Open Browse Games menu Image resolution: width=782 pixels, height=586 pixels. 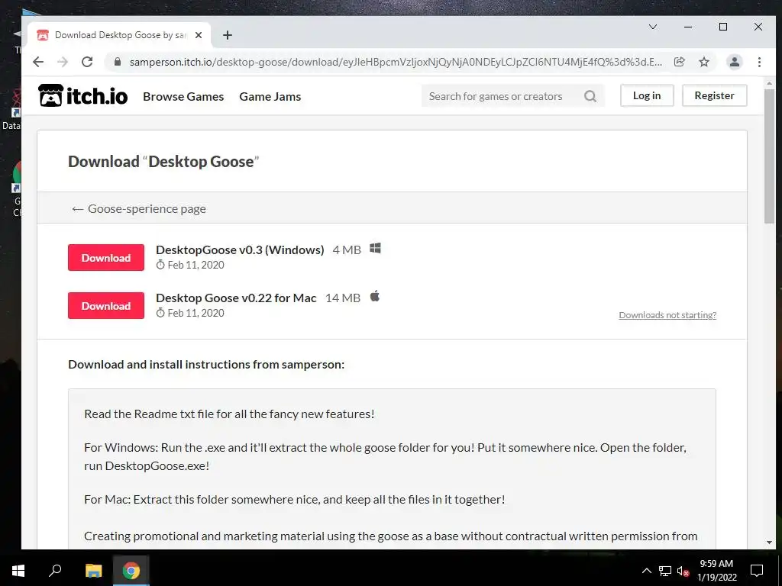point(183,97)
